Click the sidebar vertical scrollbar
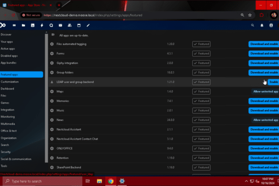 click(x=46, y=98)
